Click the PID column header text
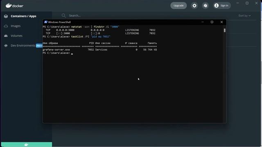The height and width of the screenshot is (147, 262). click(91, 43)
